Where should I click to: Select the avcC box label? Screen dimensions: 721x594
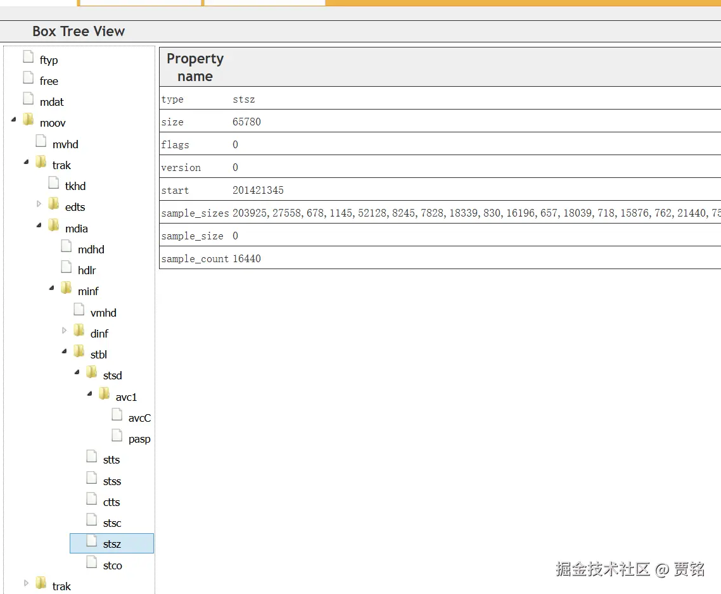pyautogui.click(x=140, y=418)
